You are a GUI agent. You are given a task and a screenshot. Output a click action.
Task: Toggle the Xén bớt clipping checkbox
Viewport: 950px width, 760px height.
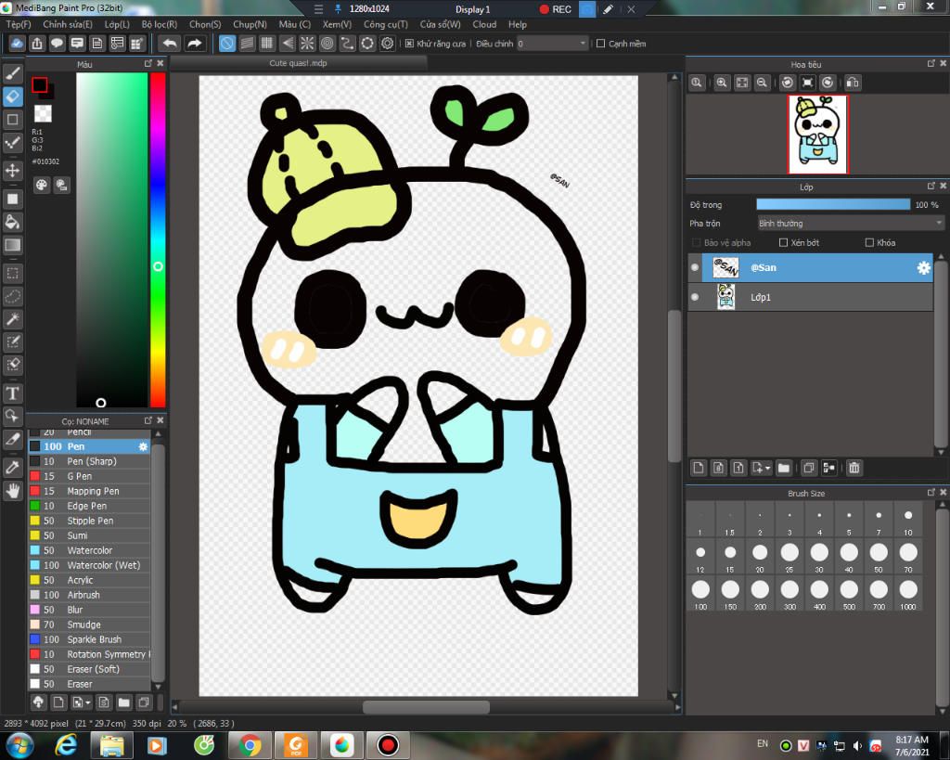tap(783, 242)
